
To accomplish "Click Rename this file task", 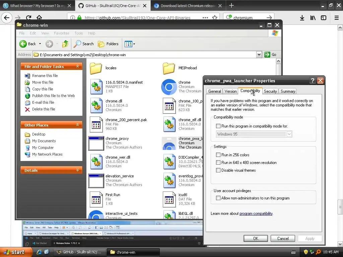I will (x=45, y=76).
